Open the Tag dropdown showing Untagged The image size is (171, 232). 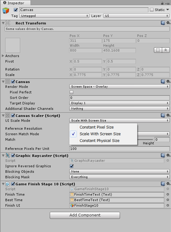tap(54, 16)
